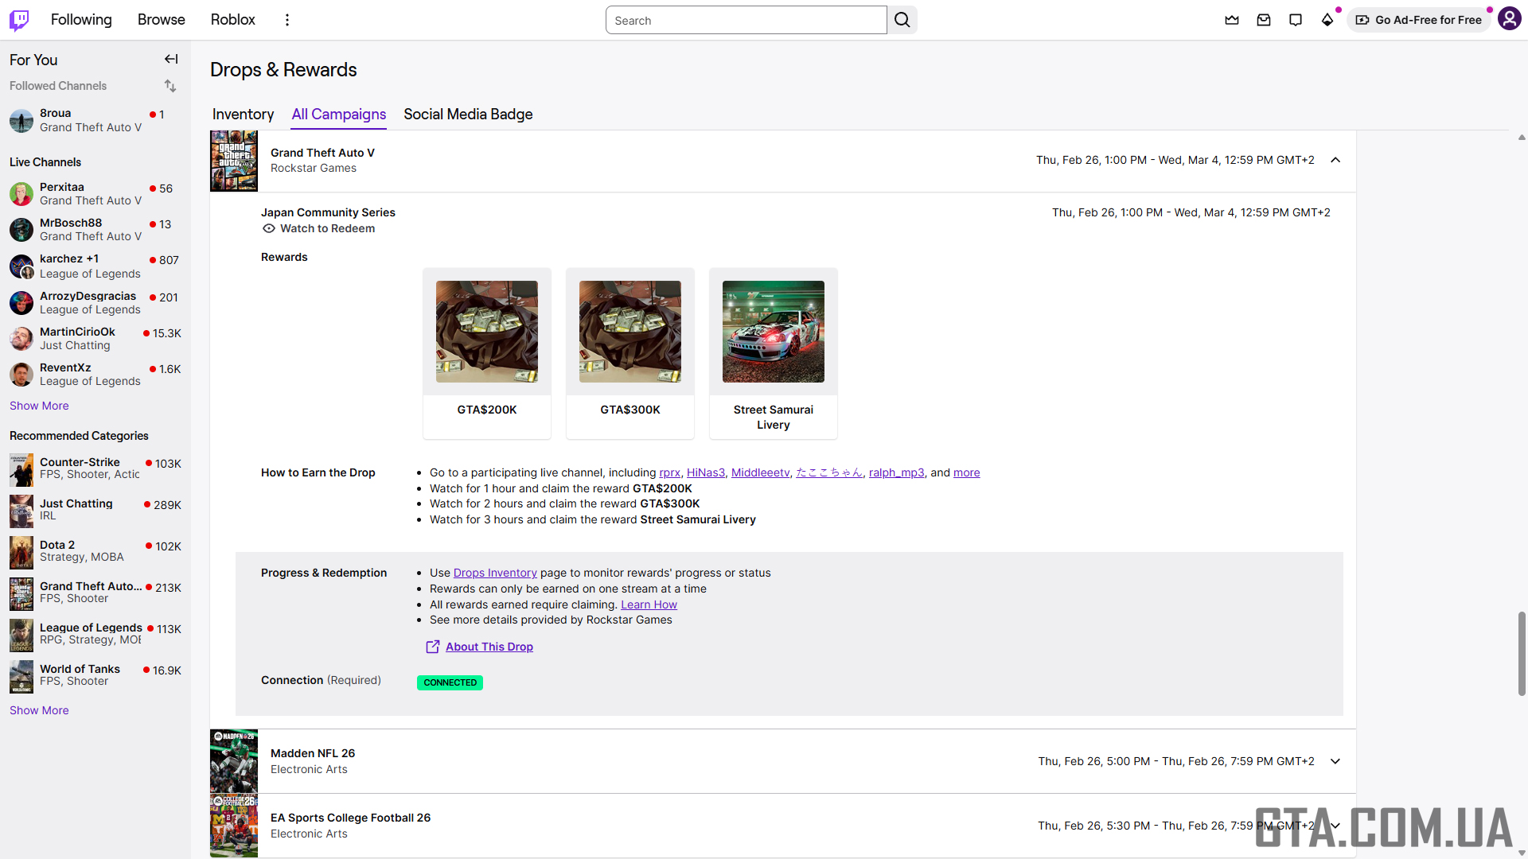Click the Twitch home logo
This screenshot has height=859, width=1528.
coord(19,20)
